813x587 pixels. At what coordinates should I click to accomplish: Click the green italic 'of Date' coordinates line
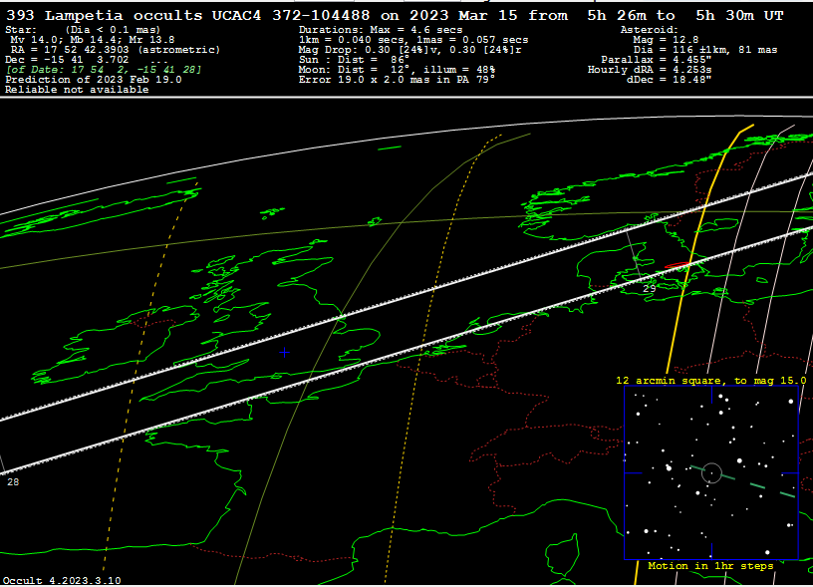104,70
